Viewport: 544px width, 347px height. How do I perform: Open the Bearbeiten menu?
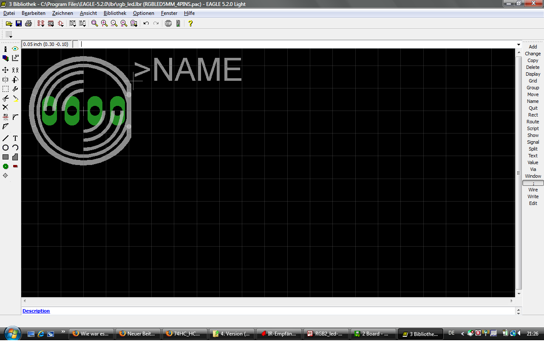coord(34,13)
